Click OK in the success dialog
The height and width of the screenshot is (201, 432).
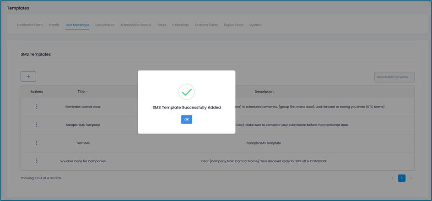[x=186, y=119]
